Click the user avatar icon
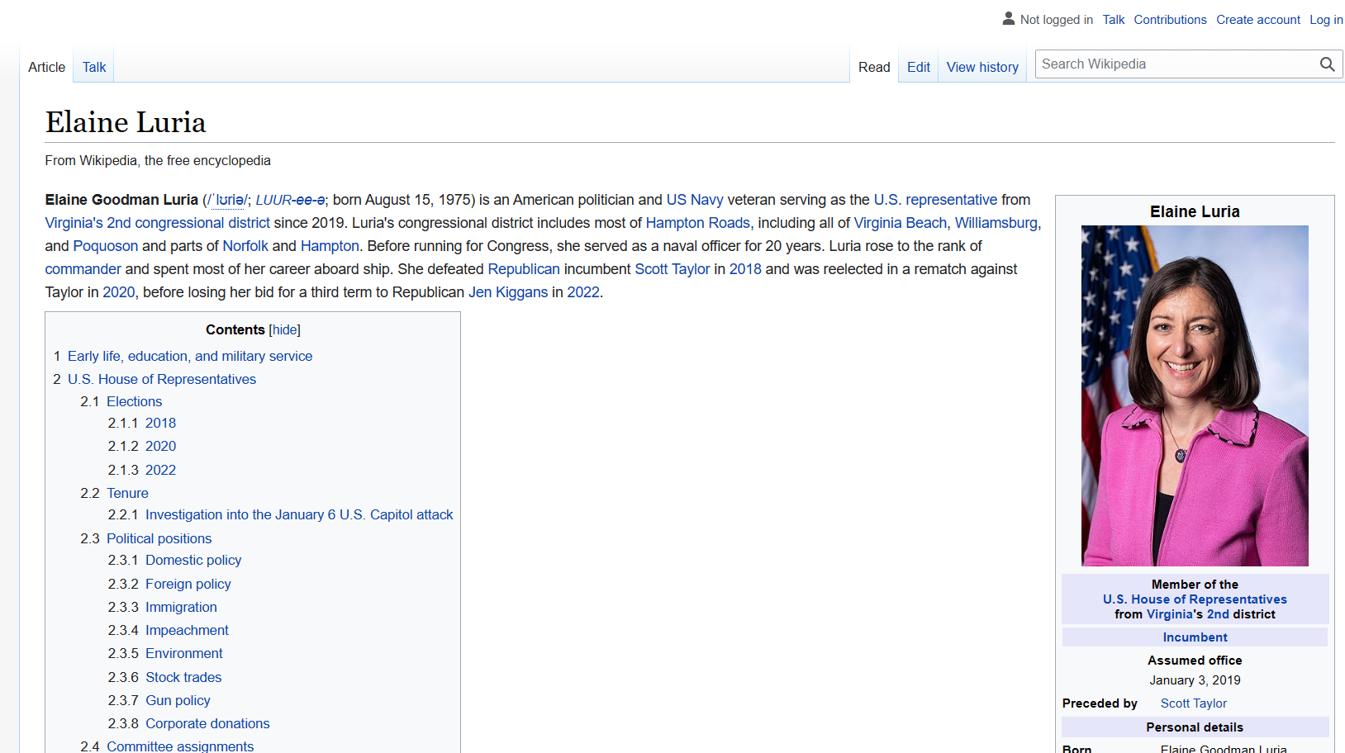 [1008, 18]
